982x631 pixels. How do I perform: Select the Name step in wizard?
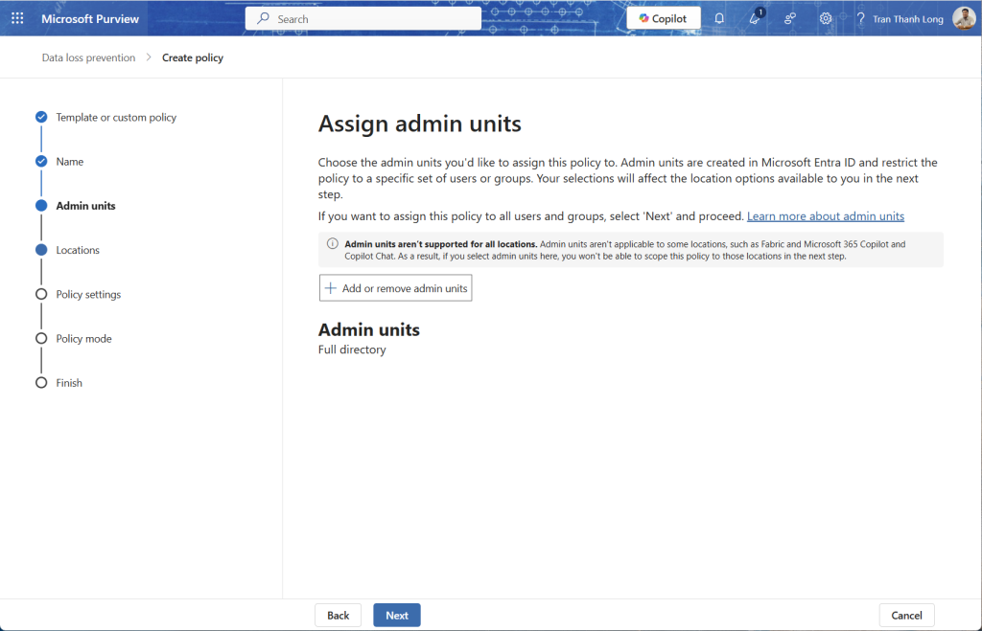coord(70,162)
